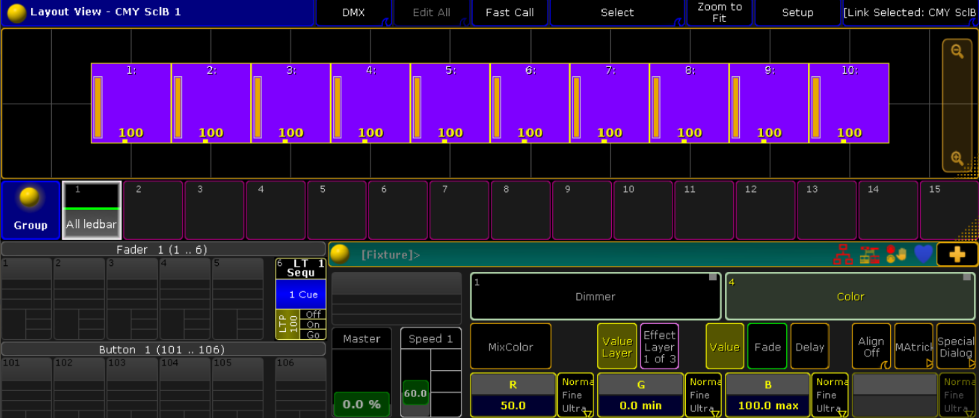Click the Speed 1 fader at 60.0
The width and height of the screenshot is (979, 418).
(415, 393)
